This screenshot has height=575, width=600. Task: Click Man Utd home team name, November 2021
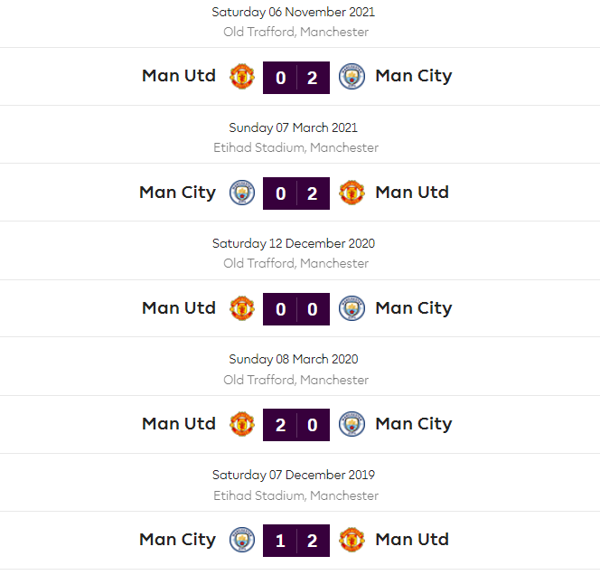coord(179,76)
